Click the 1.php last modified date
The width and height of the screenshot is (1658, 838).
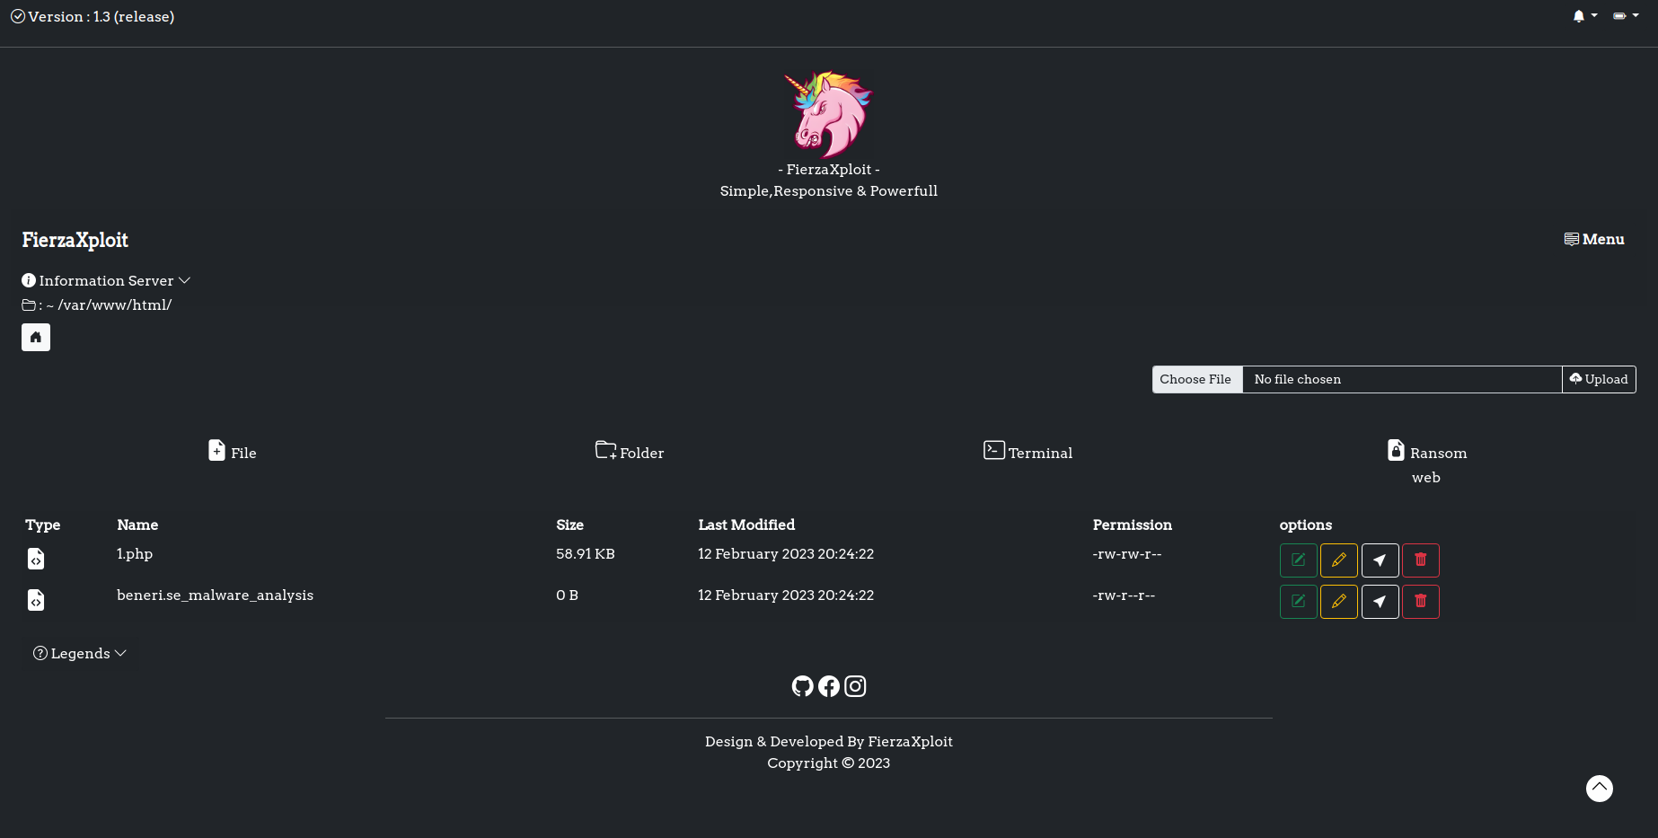point(786,554)
